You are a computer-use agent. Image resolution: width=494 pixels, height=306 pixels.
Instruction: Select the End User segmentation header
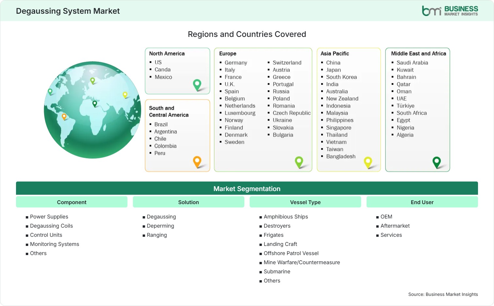click(422, 202)
